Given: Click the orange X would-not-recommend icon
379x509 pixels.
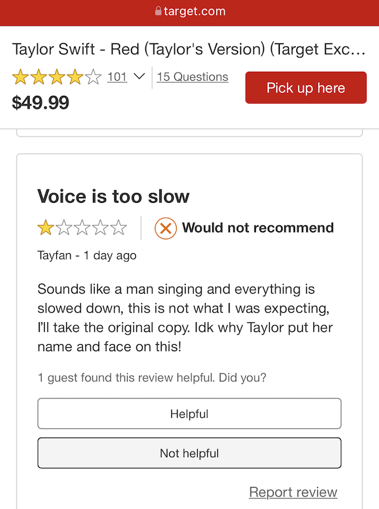Looking at the screenshot, I should tap(165, 228).
